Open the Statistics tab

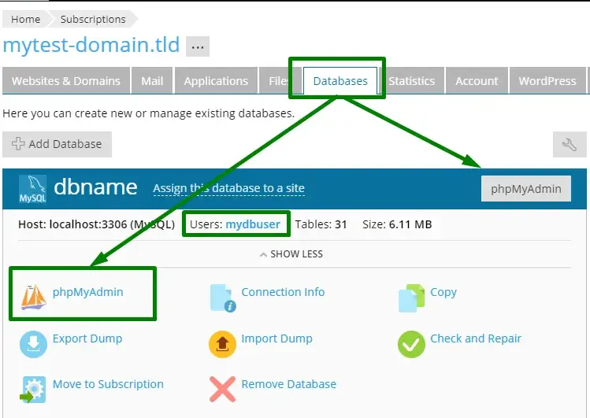point(412,80)
